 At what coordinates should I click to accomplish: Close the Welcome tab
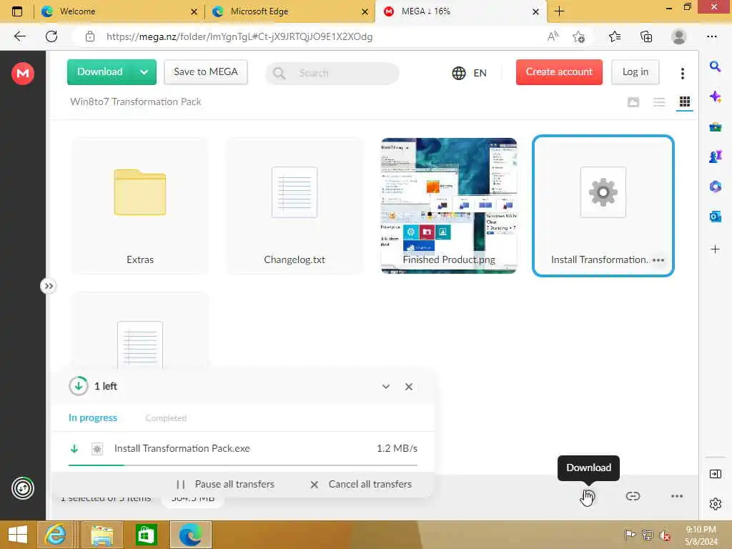(x=194, y=11)
